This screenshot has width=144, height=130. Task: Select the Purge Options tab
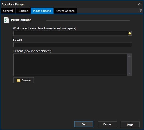(42, 11)
